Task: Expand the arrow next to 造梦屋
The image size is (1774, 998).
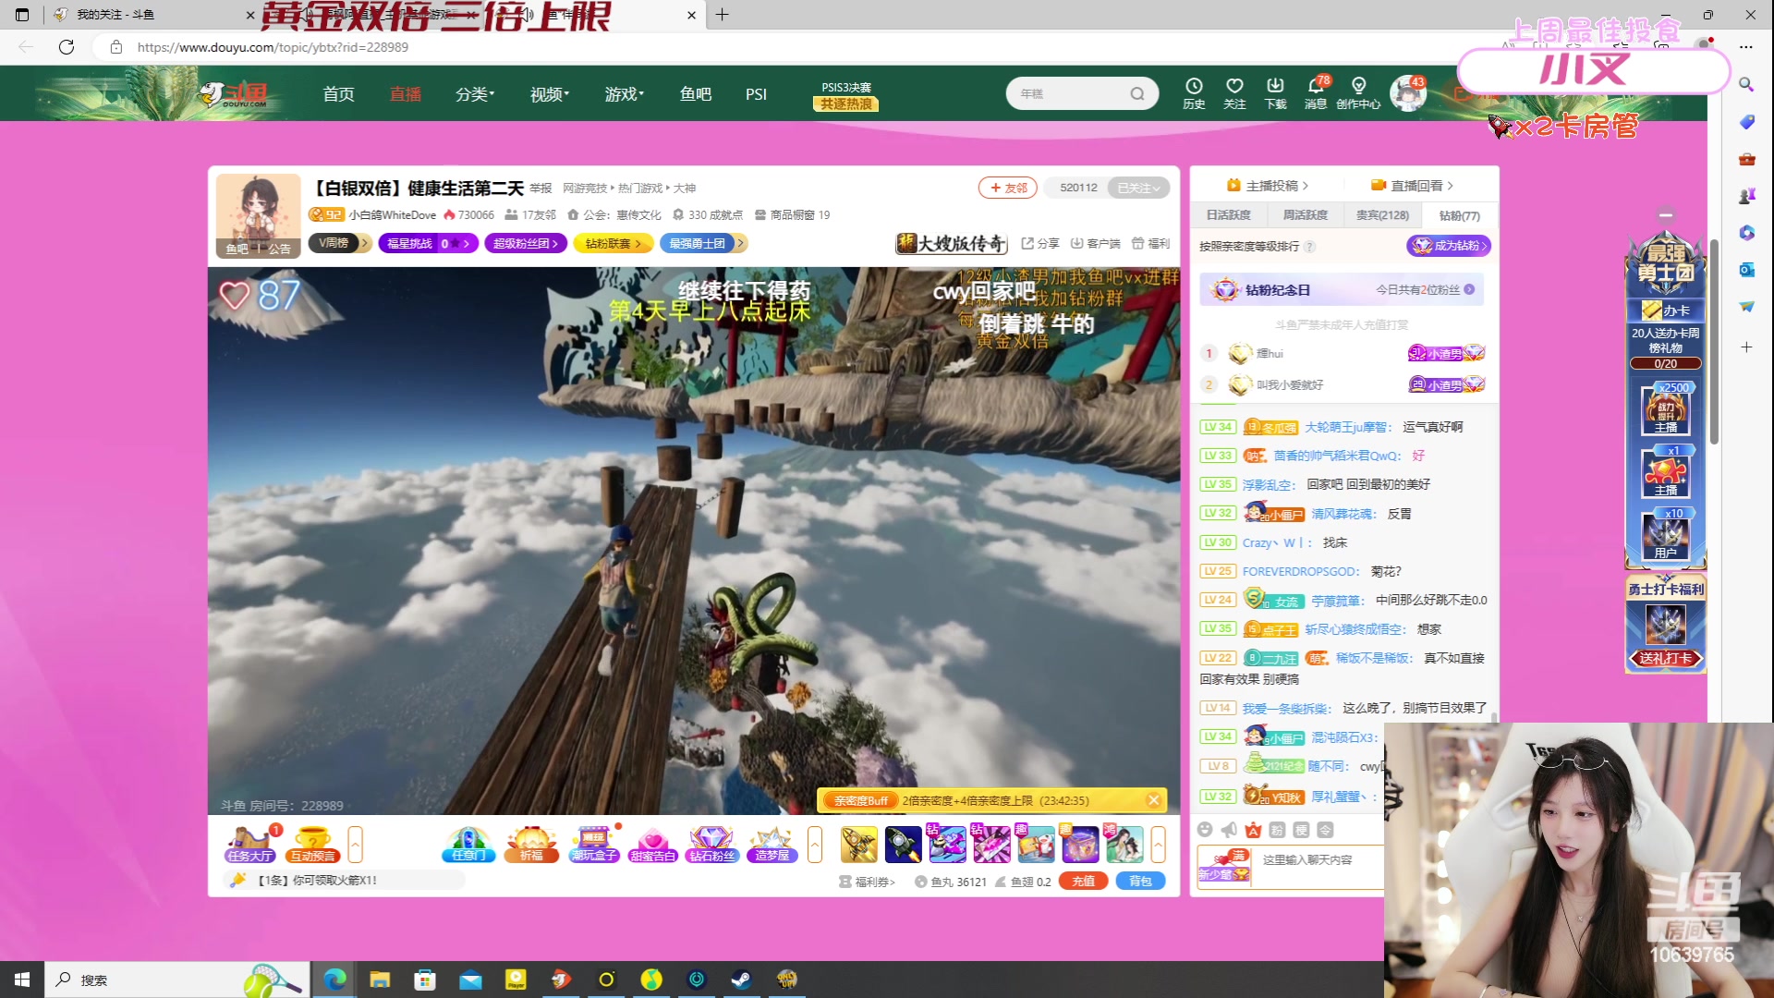Action: (x=815, y=845)
